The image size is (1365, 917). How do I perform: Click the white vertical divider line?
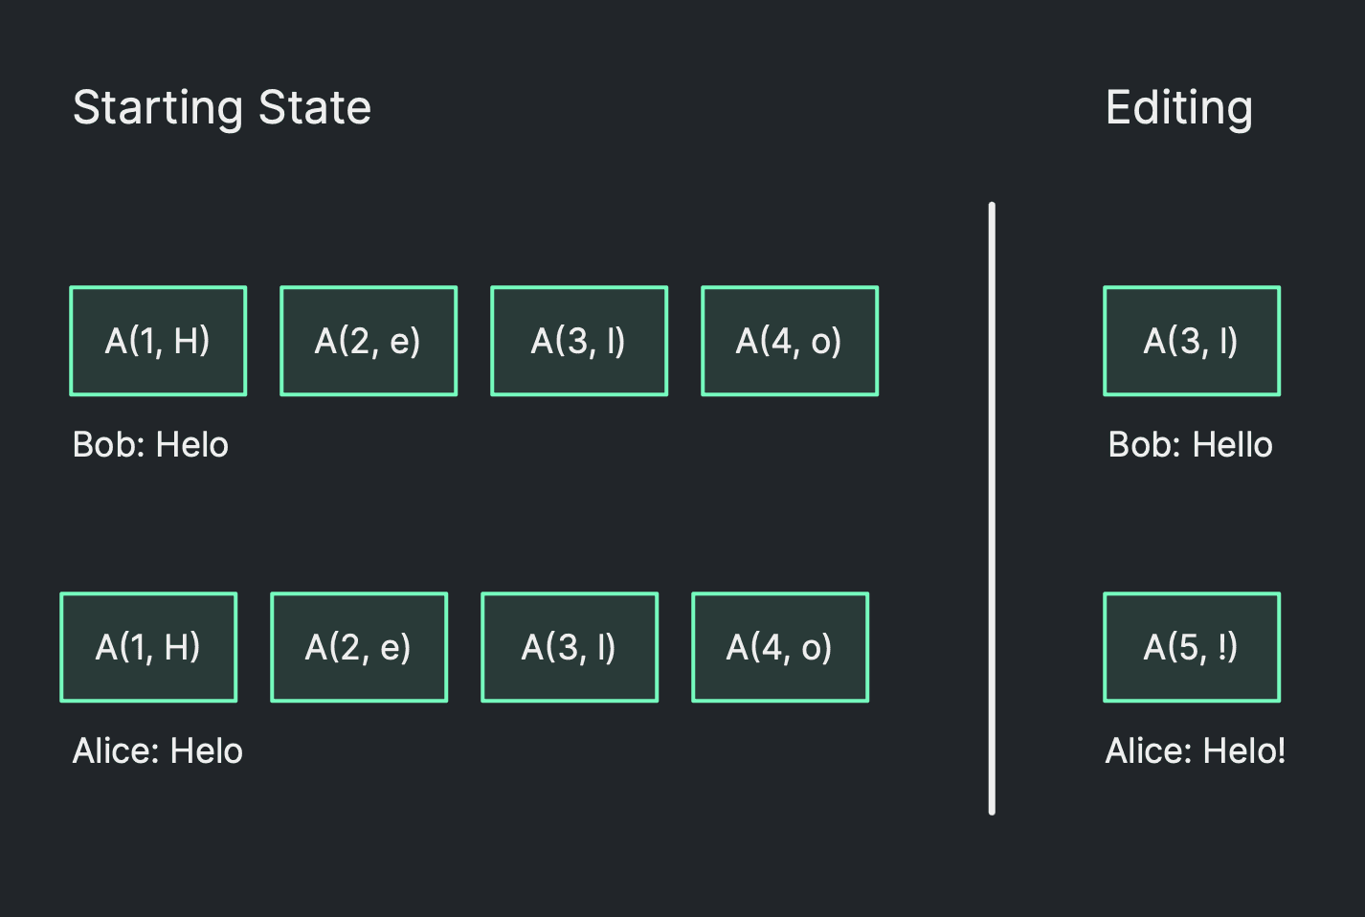[x=992, y=507]
